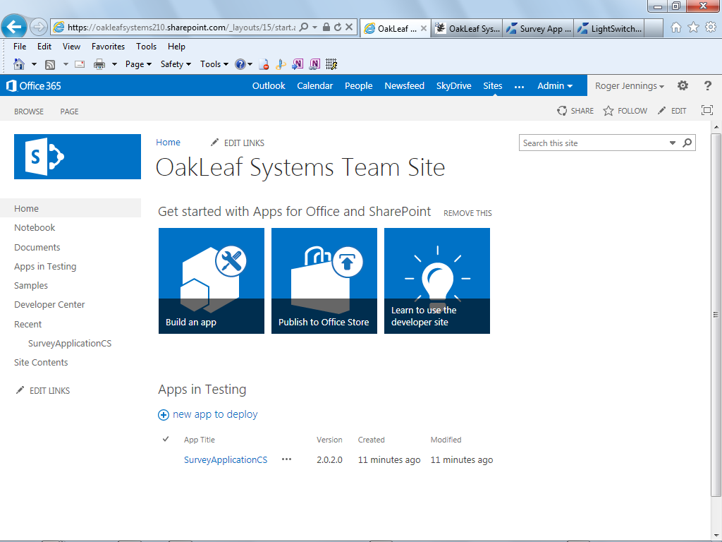This screenshot has width=722, height=542.
Task: Open the Roger Jennings user menu
Action: click(630, 85)
